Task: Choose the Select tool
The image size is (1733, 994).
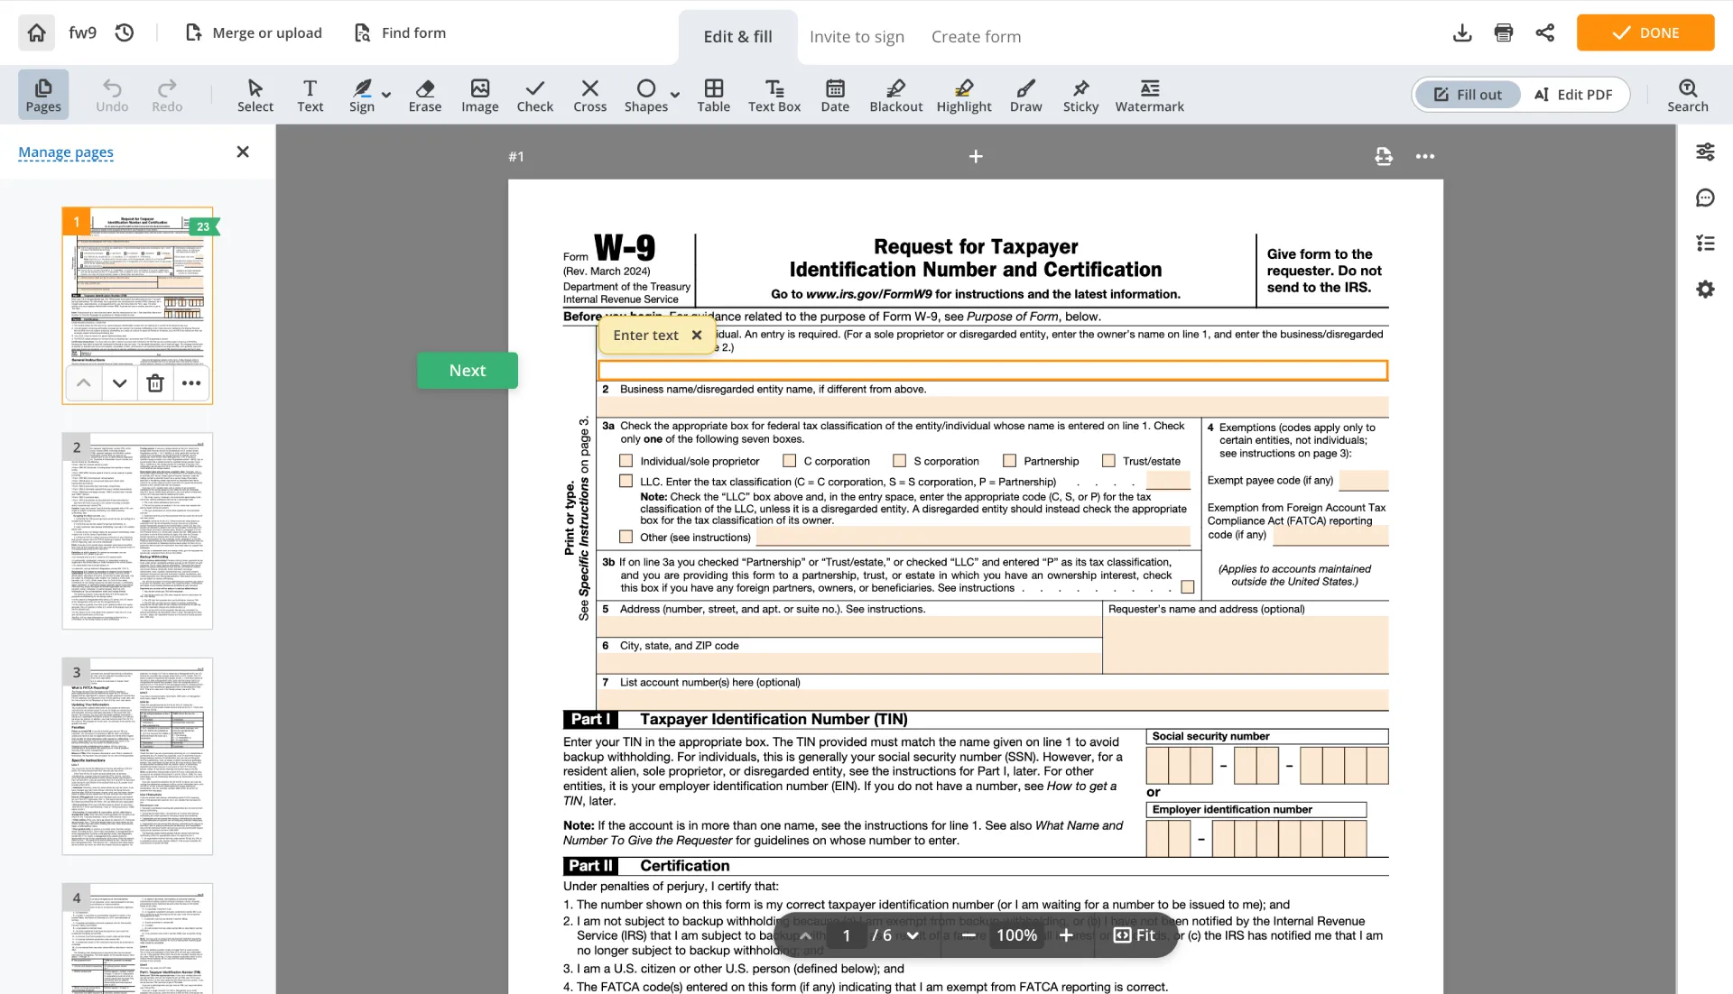Action: click(x=255, y=95)
